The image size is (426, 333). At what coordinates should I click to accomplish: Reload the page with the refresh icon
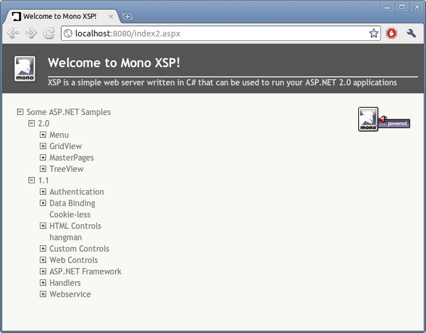[x=49, y=33]
